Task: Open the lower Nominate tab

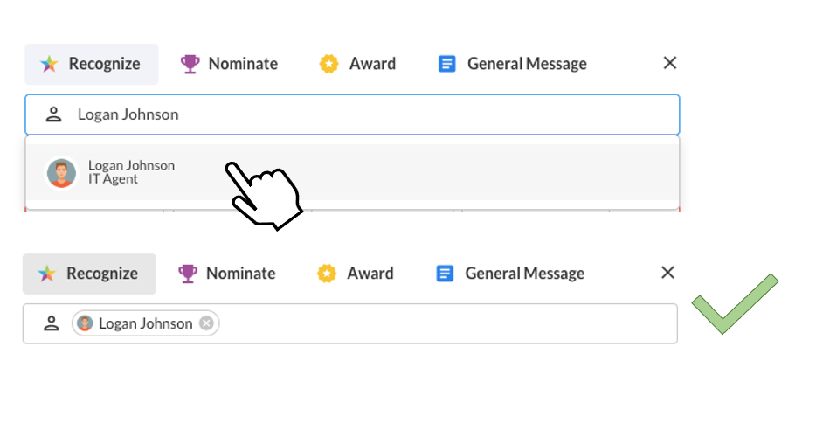Action: tap(227, 274)
